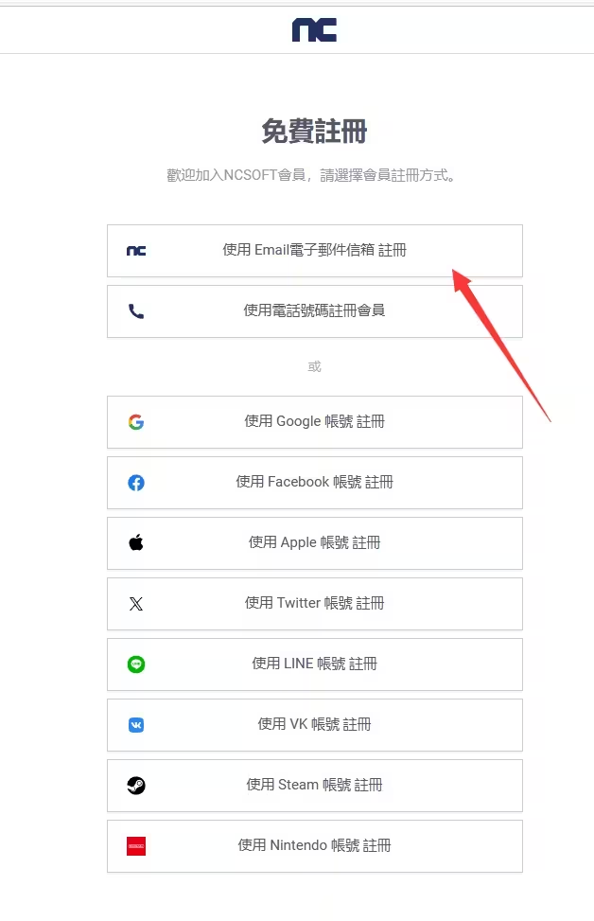Sign up with 使用 Google 帳號 註冊

tap(315, 422)
